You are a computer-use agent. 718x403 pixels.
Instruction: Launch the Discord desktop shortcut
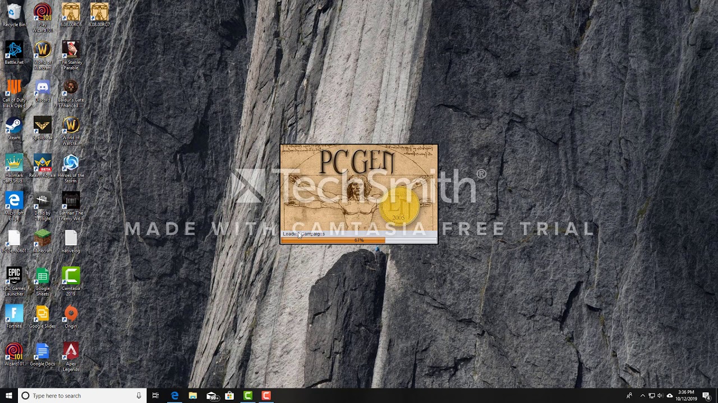point(43,91)
